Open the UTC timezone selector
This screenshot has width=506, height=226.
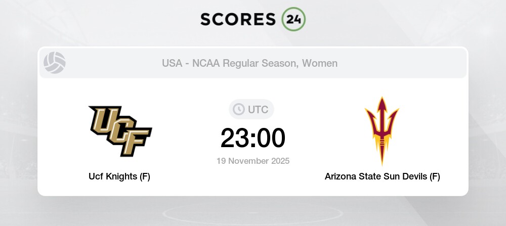pos(252,109)
